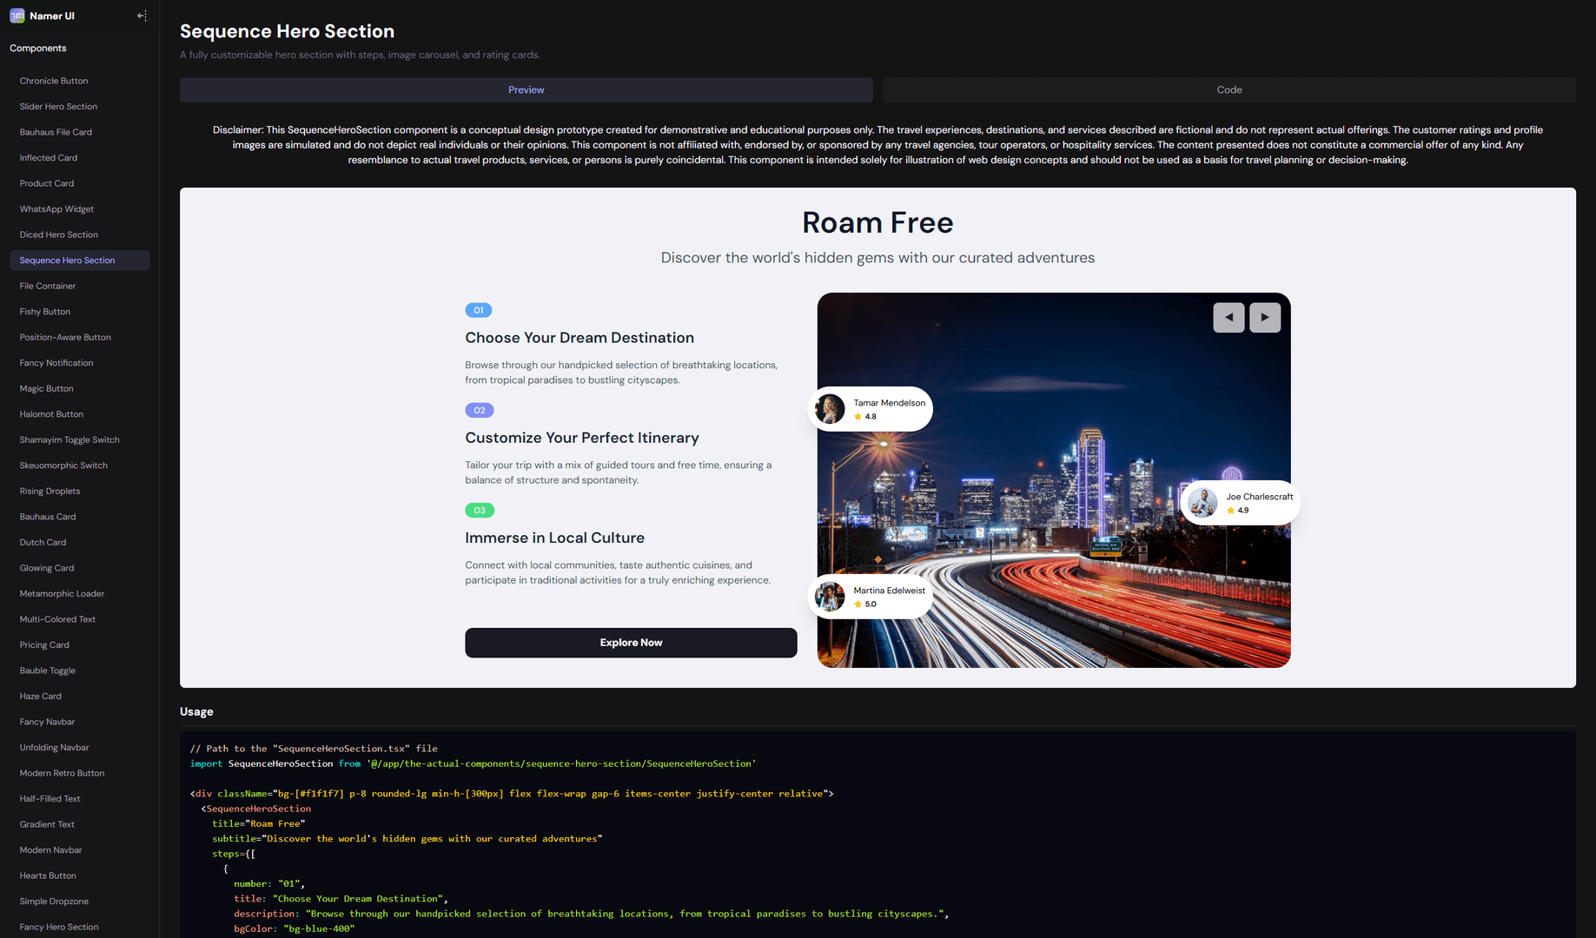
Task: Click the Roam Free heading
Action: coord(877,222)
